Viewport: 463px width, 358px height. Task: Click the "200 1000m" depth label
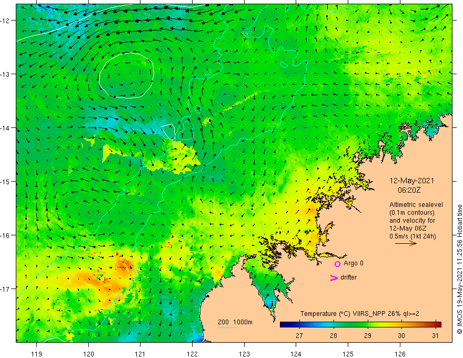tap(235, 322)
